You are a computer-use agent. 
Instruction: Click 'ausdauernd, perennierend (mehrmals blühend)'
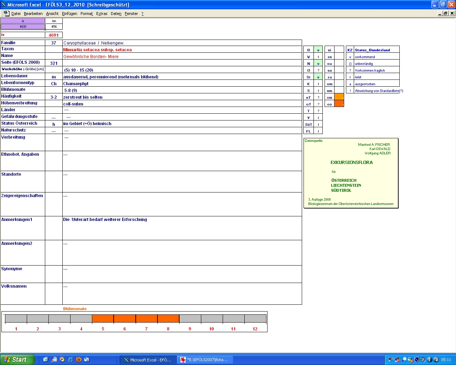(x=111, y=77)
